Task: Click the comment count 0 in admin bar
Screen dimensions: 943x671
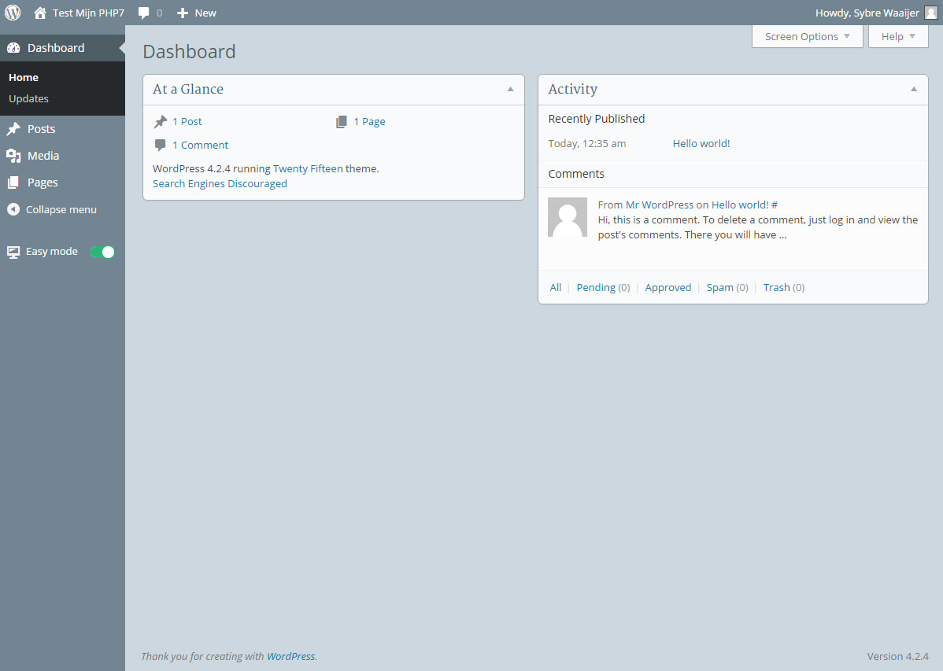Action: click(x=159, y=13)
